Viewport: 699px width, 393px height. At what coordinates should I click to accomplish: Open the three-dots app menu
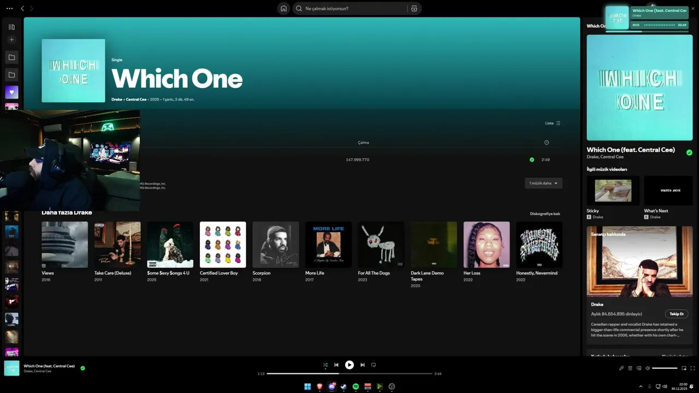tap(9, 9)
